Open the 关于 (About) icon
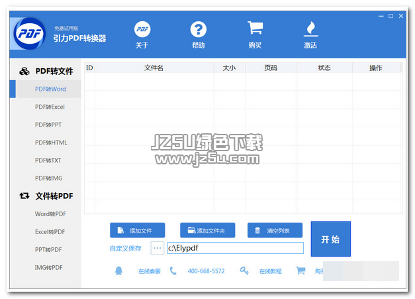415x299 pixels. [142, 29]
